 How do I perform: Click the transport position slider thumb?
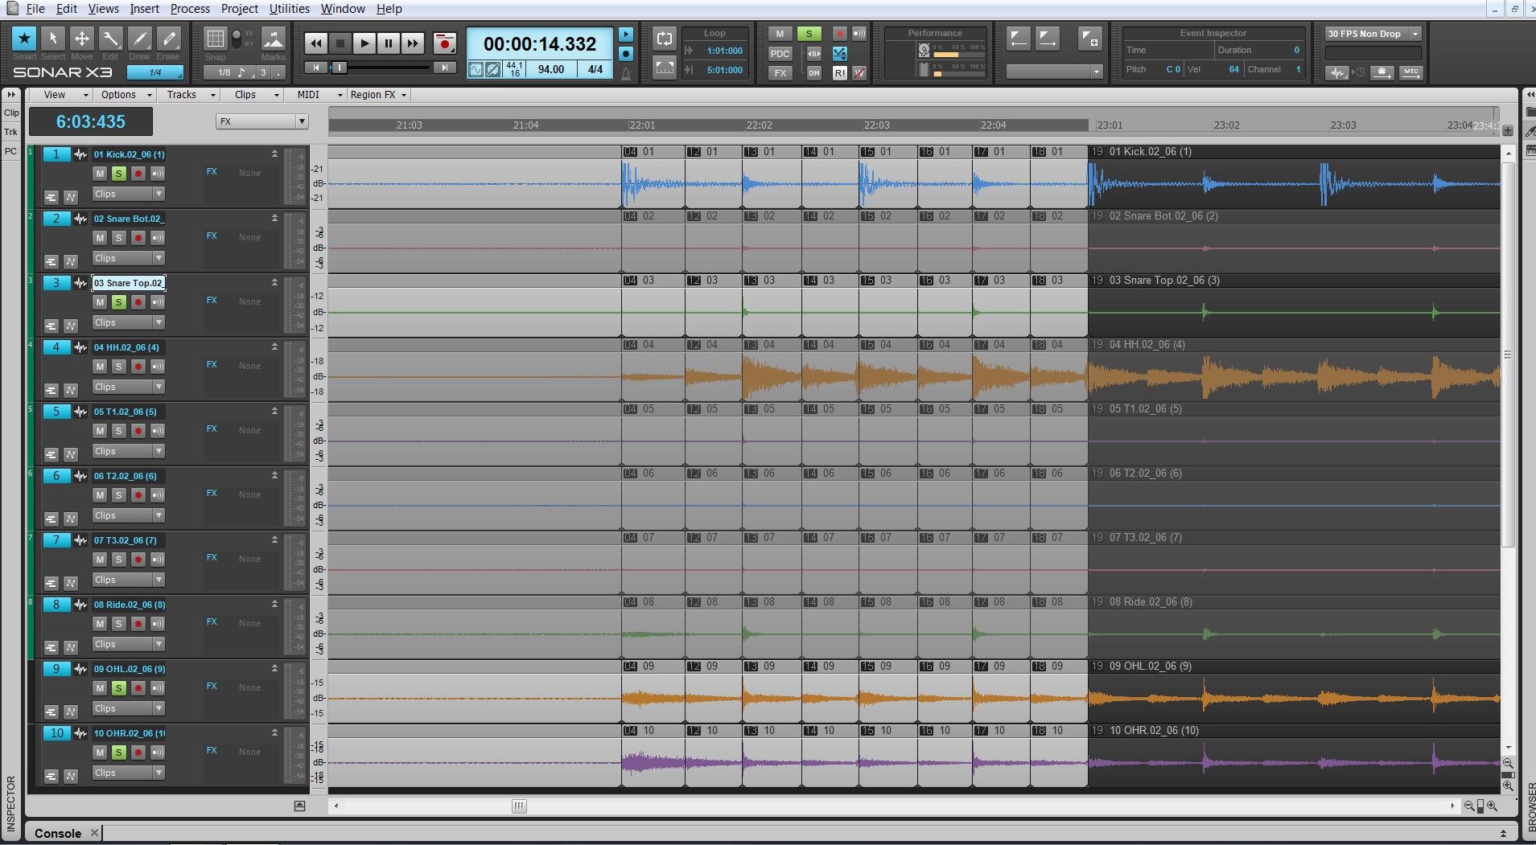[340, 68]
